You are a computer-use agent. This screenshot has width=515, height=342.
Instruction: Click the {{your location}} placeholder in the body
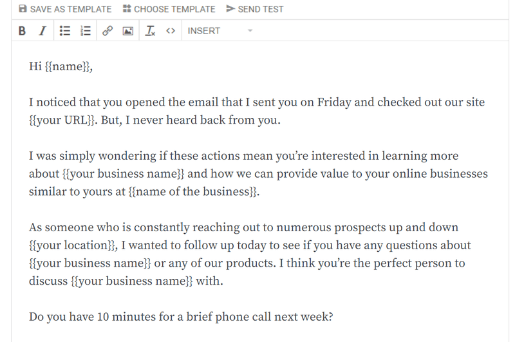tap(72, 245)
